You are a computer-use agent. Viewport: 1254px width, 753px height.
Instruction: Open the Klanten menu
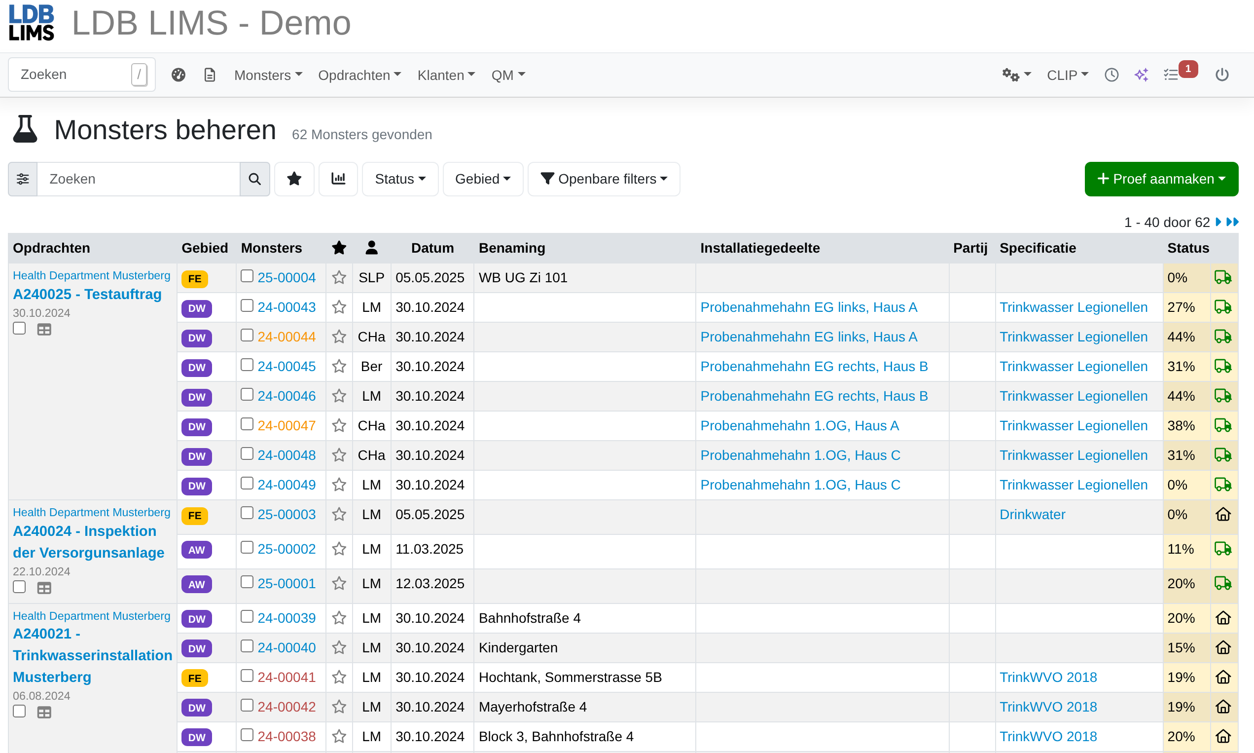point(446,75)
